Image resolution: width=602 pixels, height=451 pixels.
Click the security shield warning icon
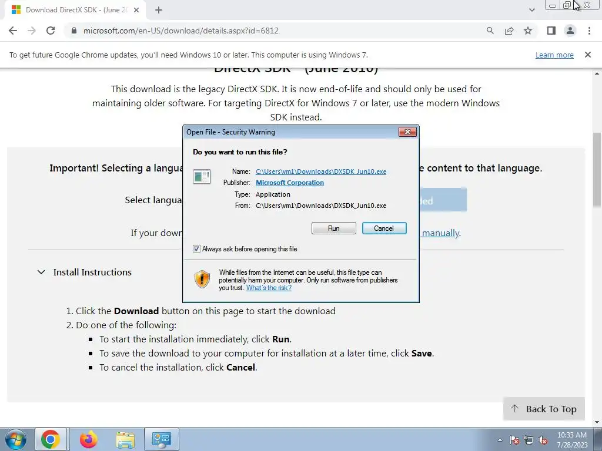coord(202,279)
